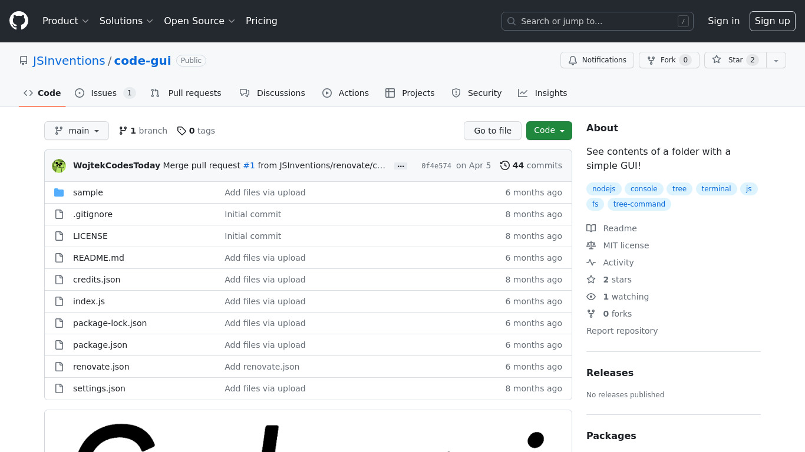This screenshot has height=452, width=805.
Task: Click the Notifications button
Action: pyautogui.click(x=597, y=60)
